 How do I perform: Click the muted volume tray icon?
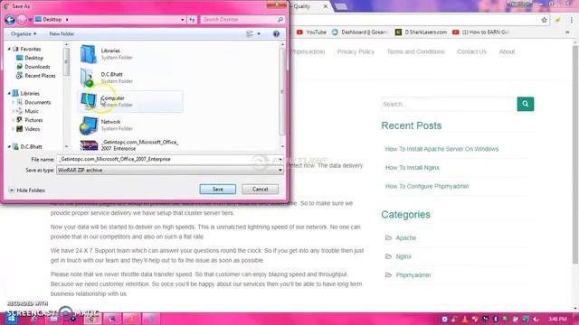[536, 319]
